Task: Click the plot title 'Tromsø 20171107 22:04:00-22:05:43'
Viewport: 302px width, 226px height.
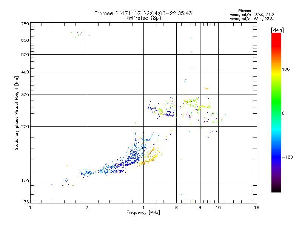Action: tap(143, 13)
